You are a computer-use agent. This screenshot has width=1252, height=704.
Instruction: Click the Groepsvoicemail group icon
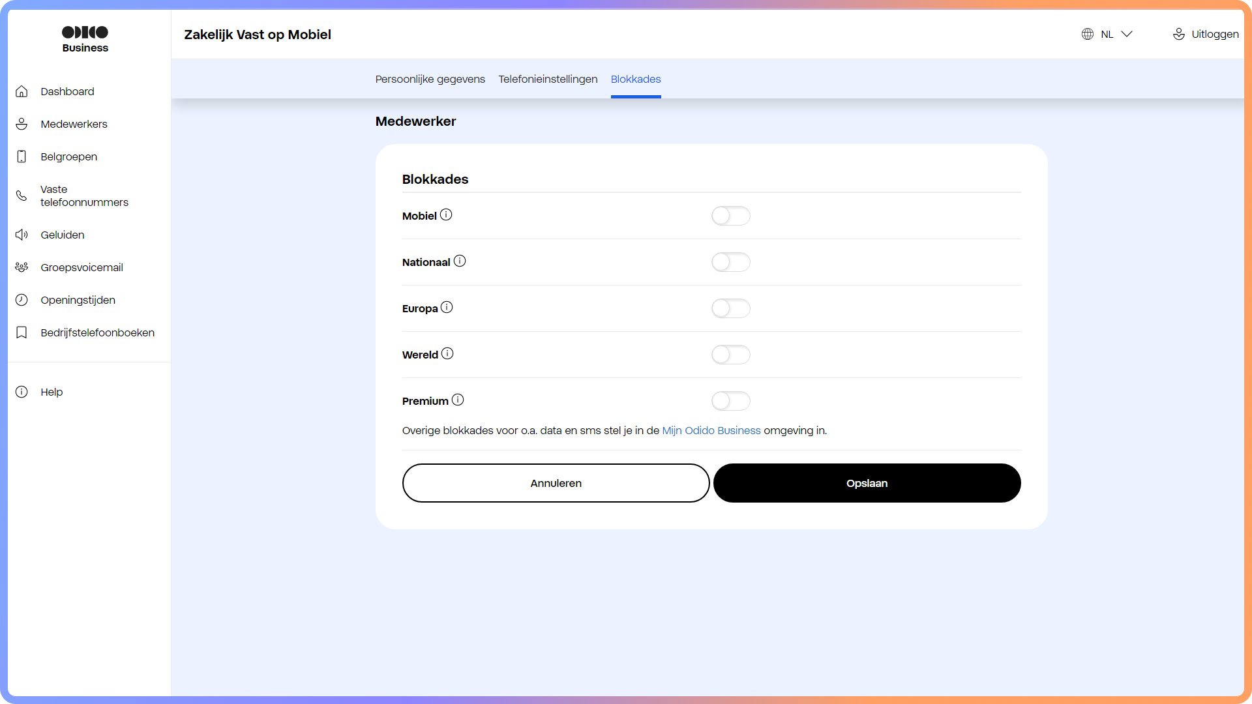(x=22, y=267)
